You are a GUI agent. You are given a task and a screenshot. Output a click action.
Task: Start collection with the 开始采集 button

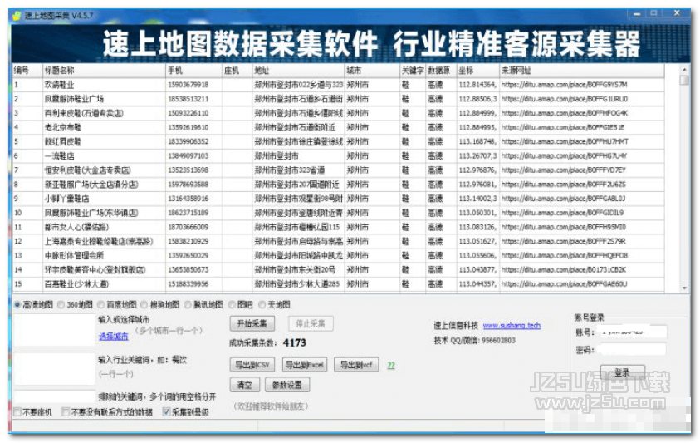point(252,323)
